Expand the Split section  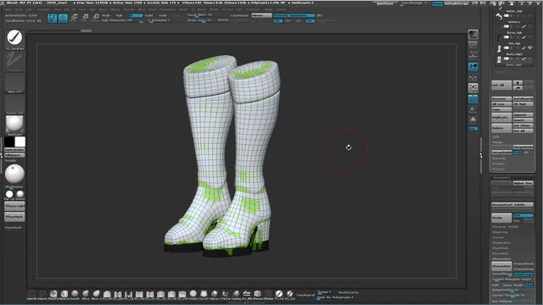495,137
